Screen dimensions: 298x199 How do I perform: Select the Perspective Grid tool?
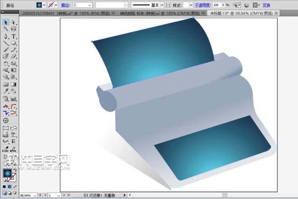point(13,77)
